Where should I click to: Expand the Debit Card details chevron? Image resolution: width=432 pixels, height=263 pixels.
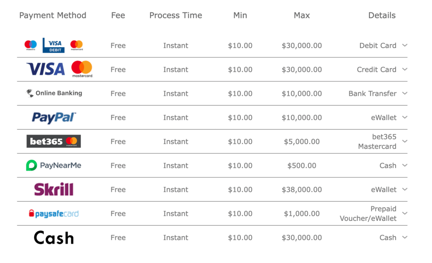pyautogui.click(x=405, y=45)
